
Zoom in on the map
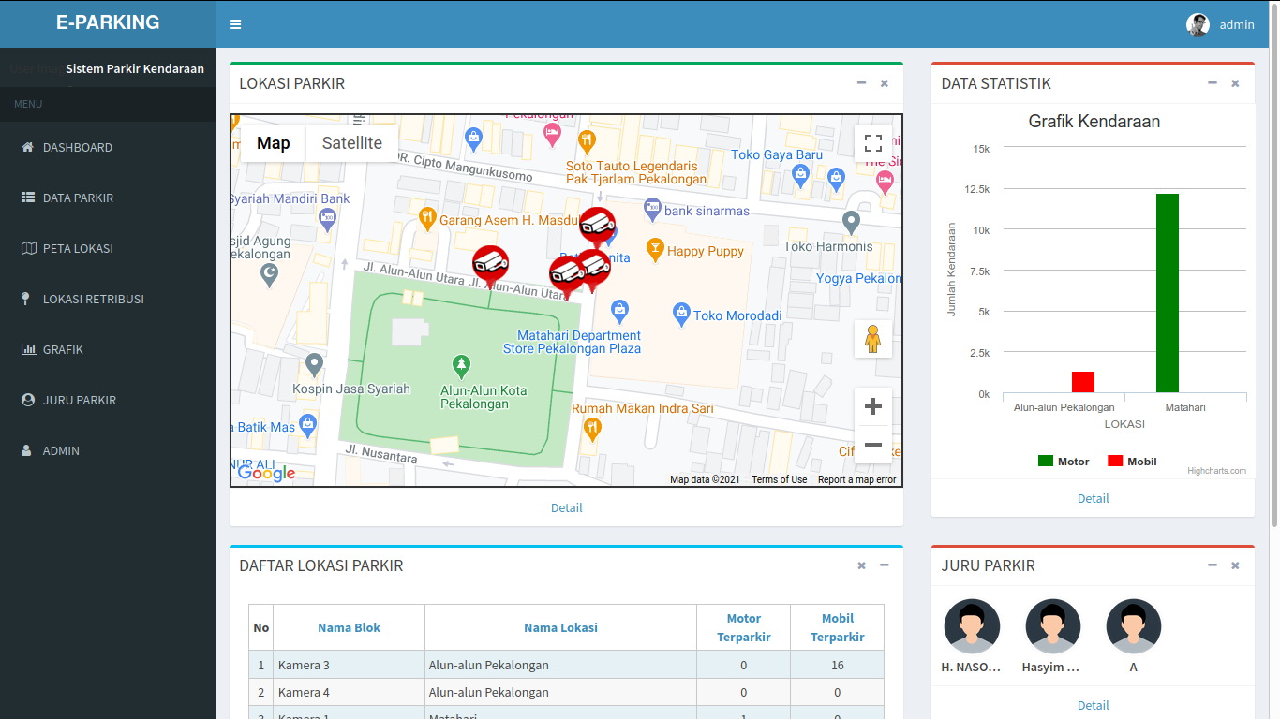[x=873, y=406]
